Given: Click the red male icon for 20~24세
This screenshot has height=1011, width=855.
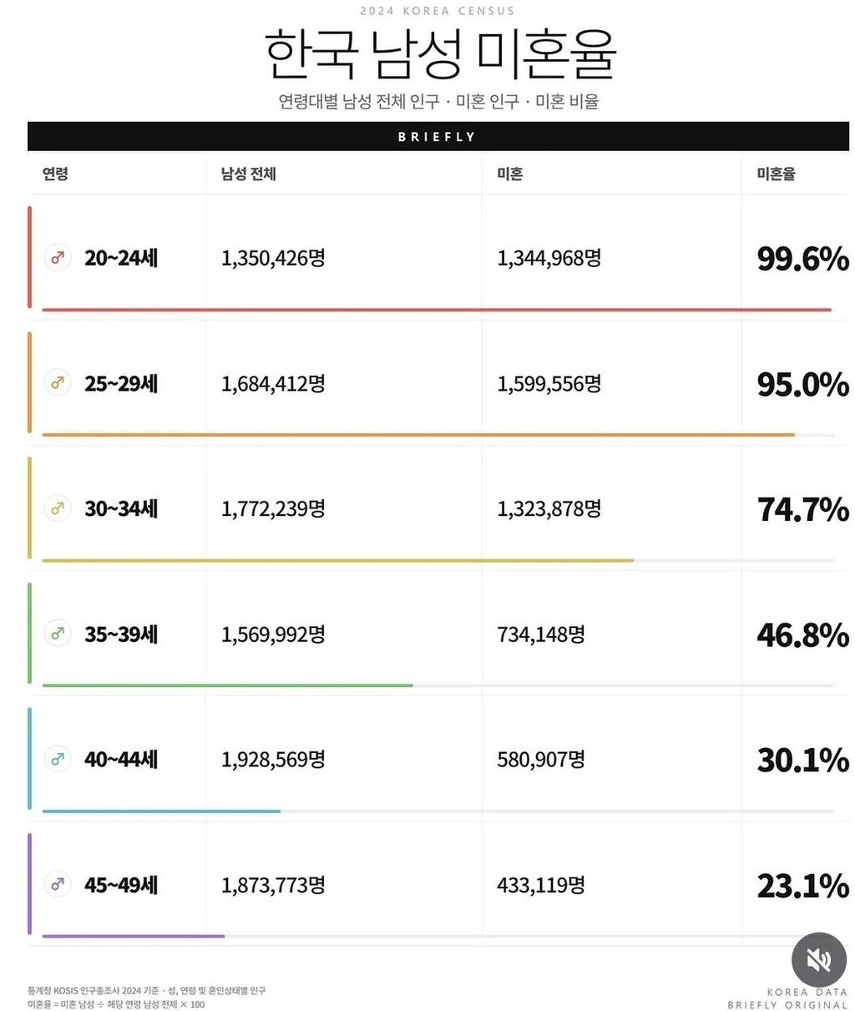Looking at the screenshot, I should pyautogui.click(x=58, y=257).
